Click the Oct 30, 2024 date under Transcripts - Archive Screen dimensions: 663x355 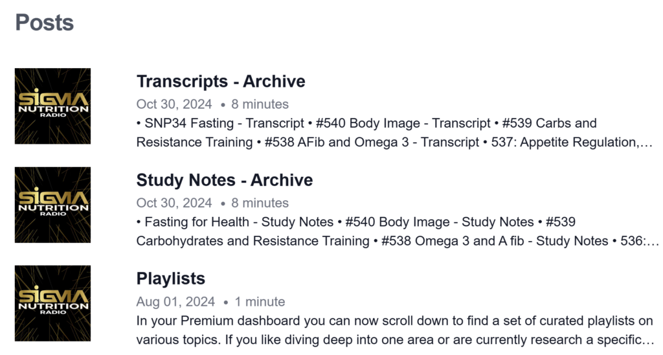[x=174, y=104]
